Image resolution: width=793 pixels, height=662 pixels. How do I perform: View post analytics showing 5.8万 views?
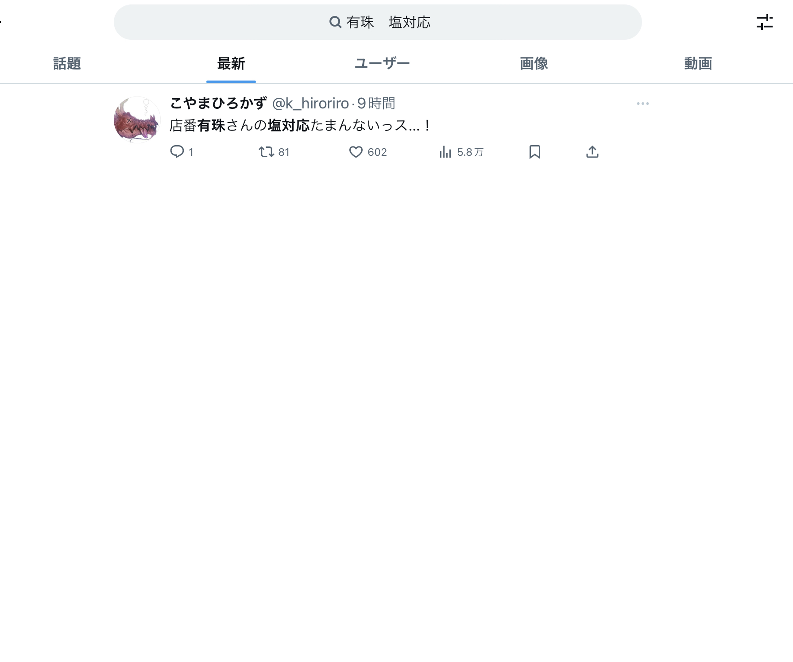[461, 152]
